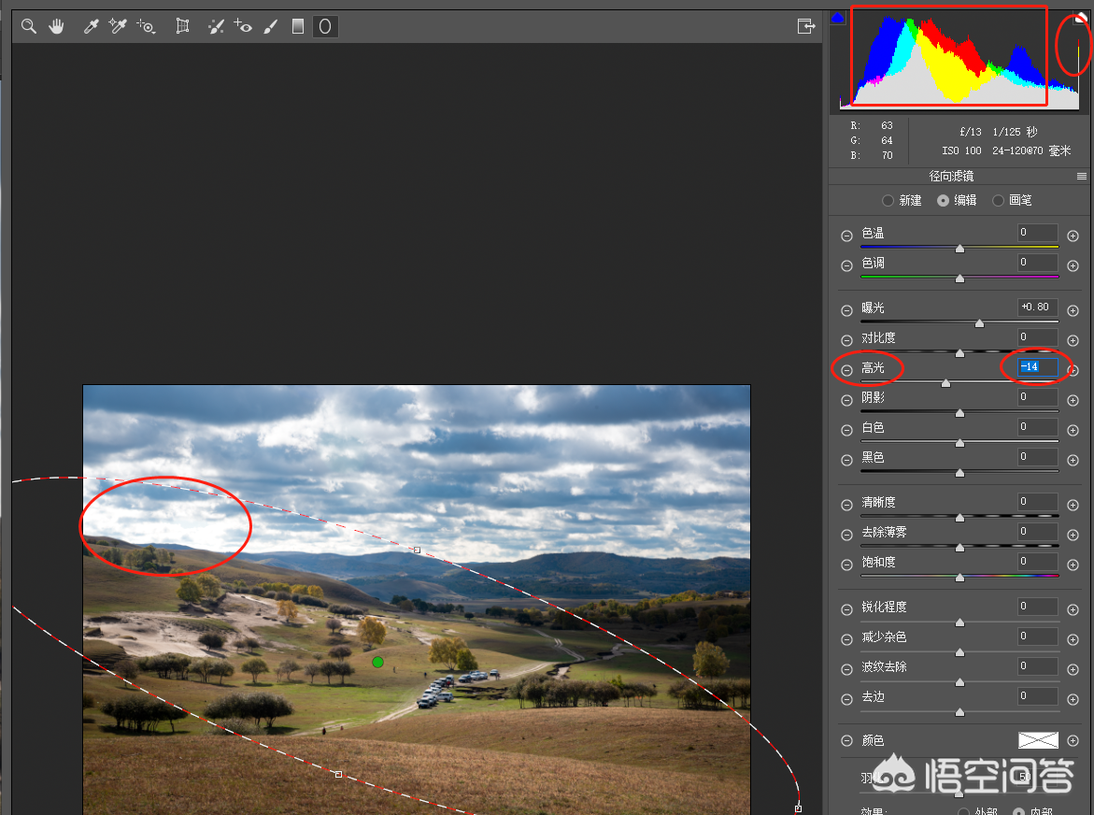
Task: Select the Color Sampler tool
Action: pyautogui.click(x=117, y=26)
